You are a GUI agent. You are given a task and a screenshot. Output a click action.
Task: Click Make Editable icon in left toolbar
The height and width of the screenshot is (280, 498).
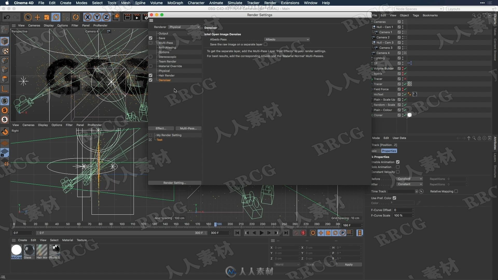(x=5, y=30)
